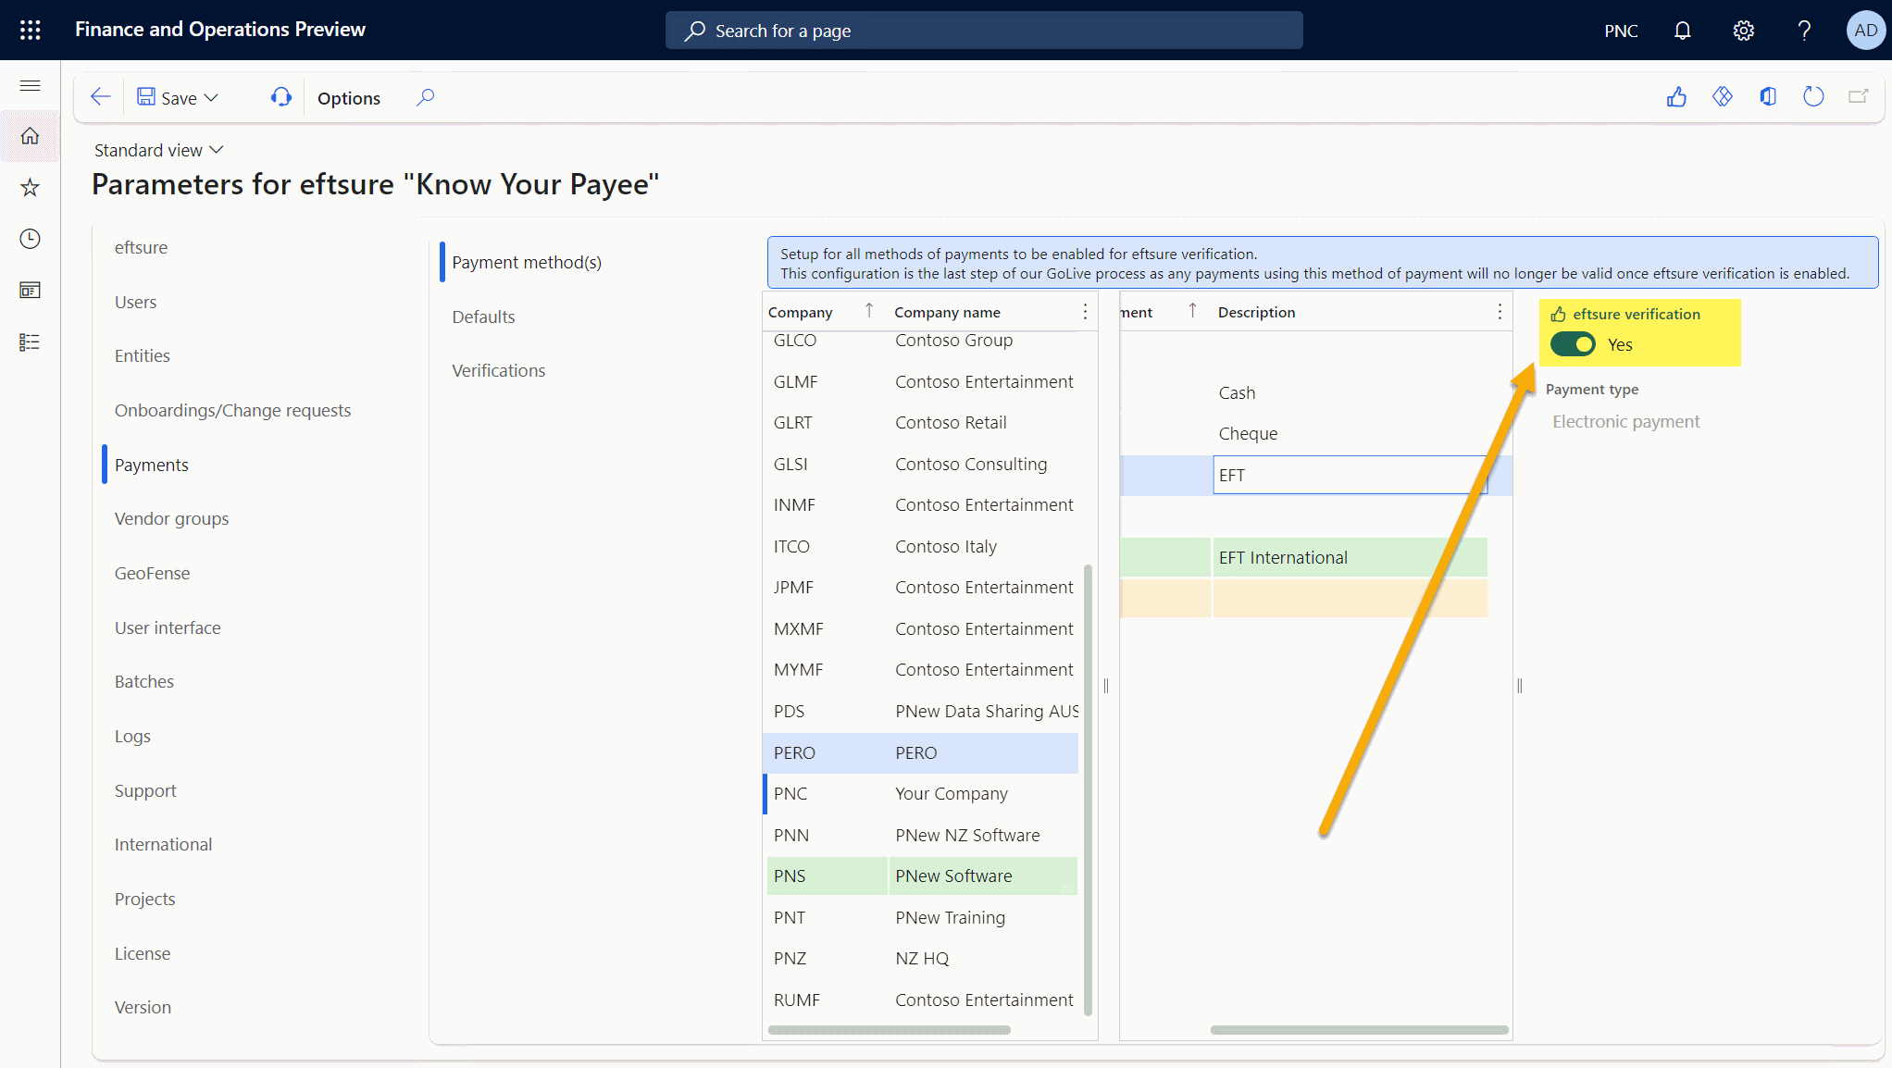
Task: Open the License tab
Action: click(143, 953)
